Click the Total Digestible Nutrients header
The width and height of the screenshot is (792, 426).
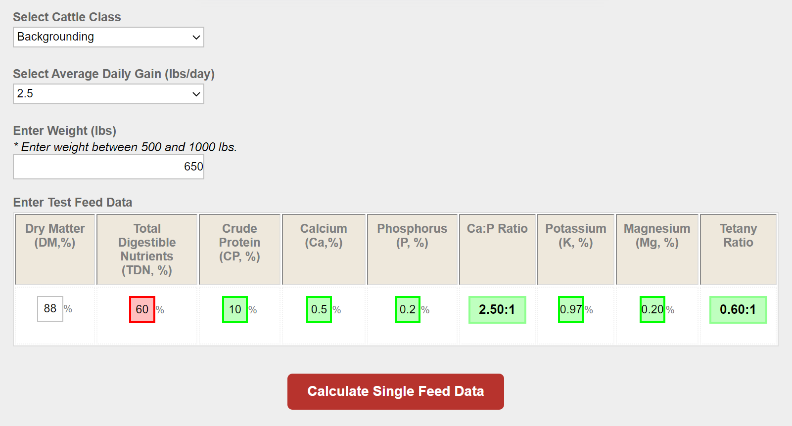[x=147, y=250]
